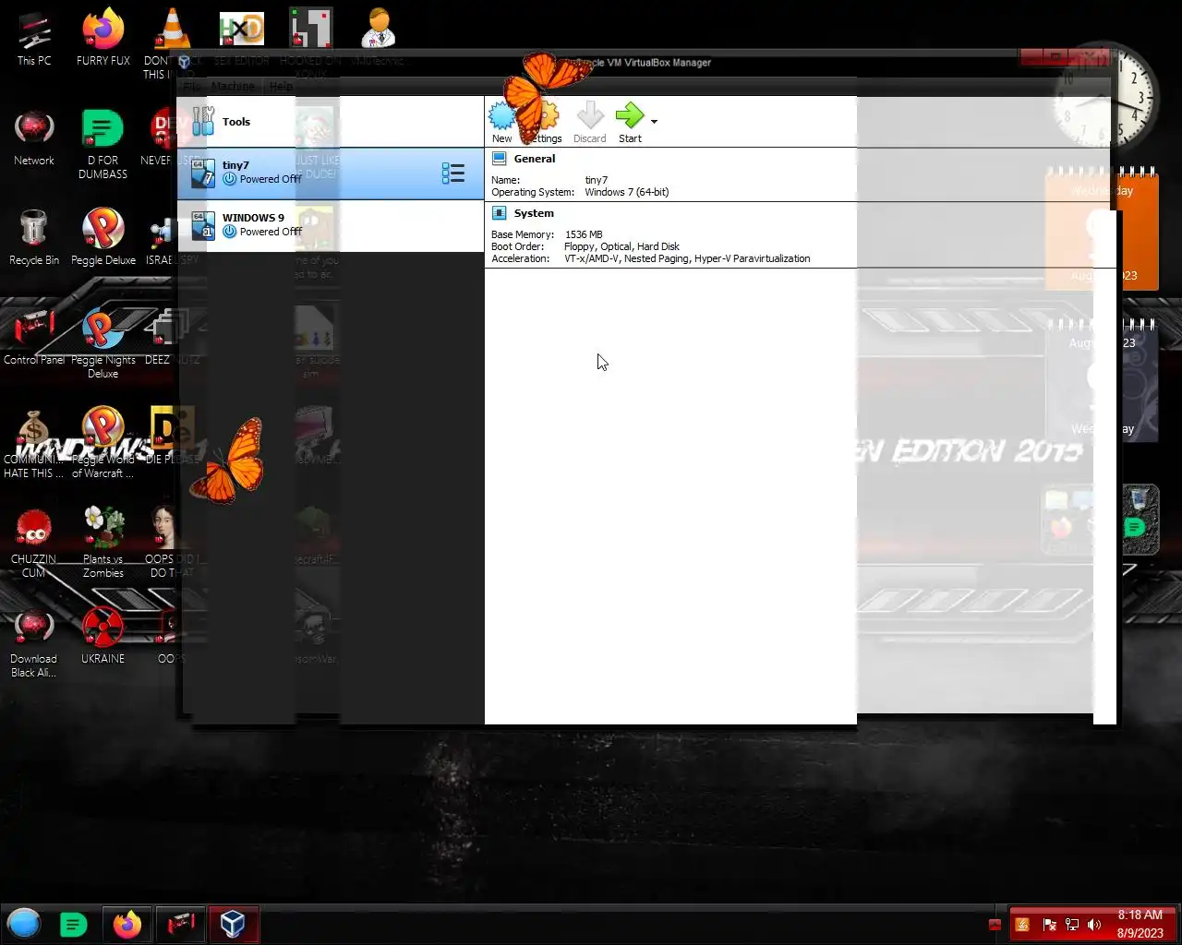Expand the Start button dropdown arrow
Viewport: 1182px width, 945px height.
point(654,122)
